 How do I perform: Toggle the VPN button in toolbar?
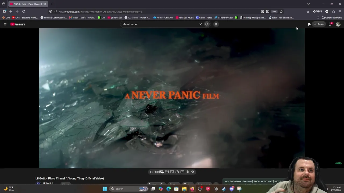317,12
